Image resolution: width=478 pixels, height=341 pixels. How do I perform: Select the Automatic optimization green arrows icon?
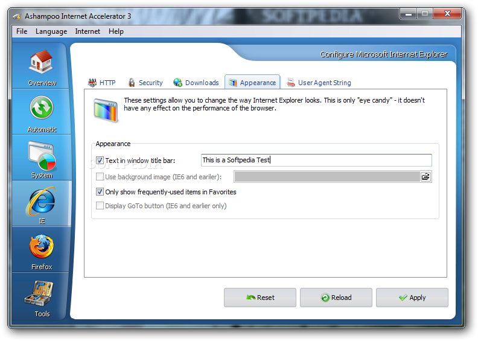42,107
